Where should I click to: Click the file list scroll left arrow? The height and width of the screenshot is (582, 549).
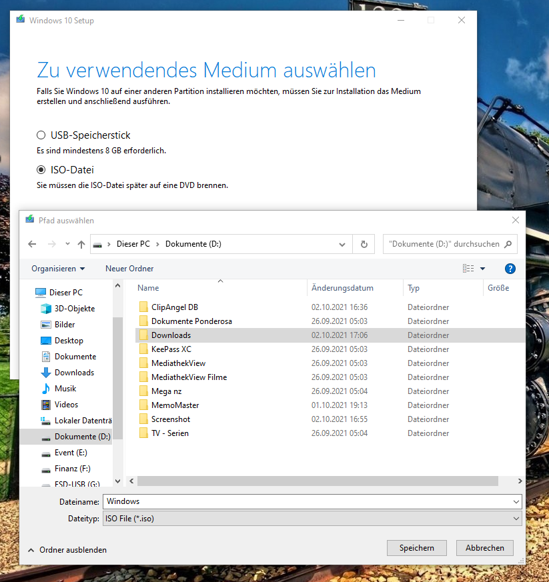coord(131,481)
